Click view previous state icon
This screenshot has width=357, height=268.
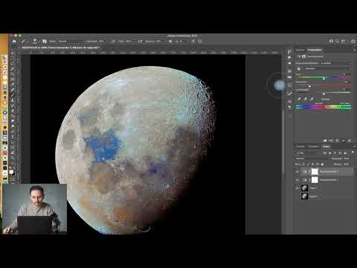pyautogui.click(x=331, y=141)
